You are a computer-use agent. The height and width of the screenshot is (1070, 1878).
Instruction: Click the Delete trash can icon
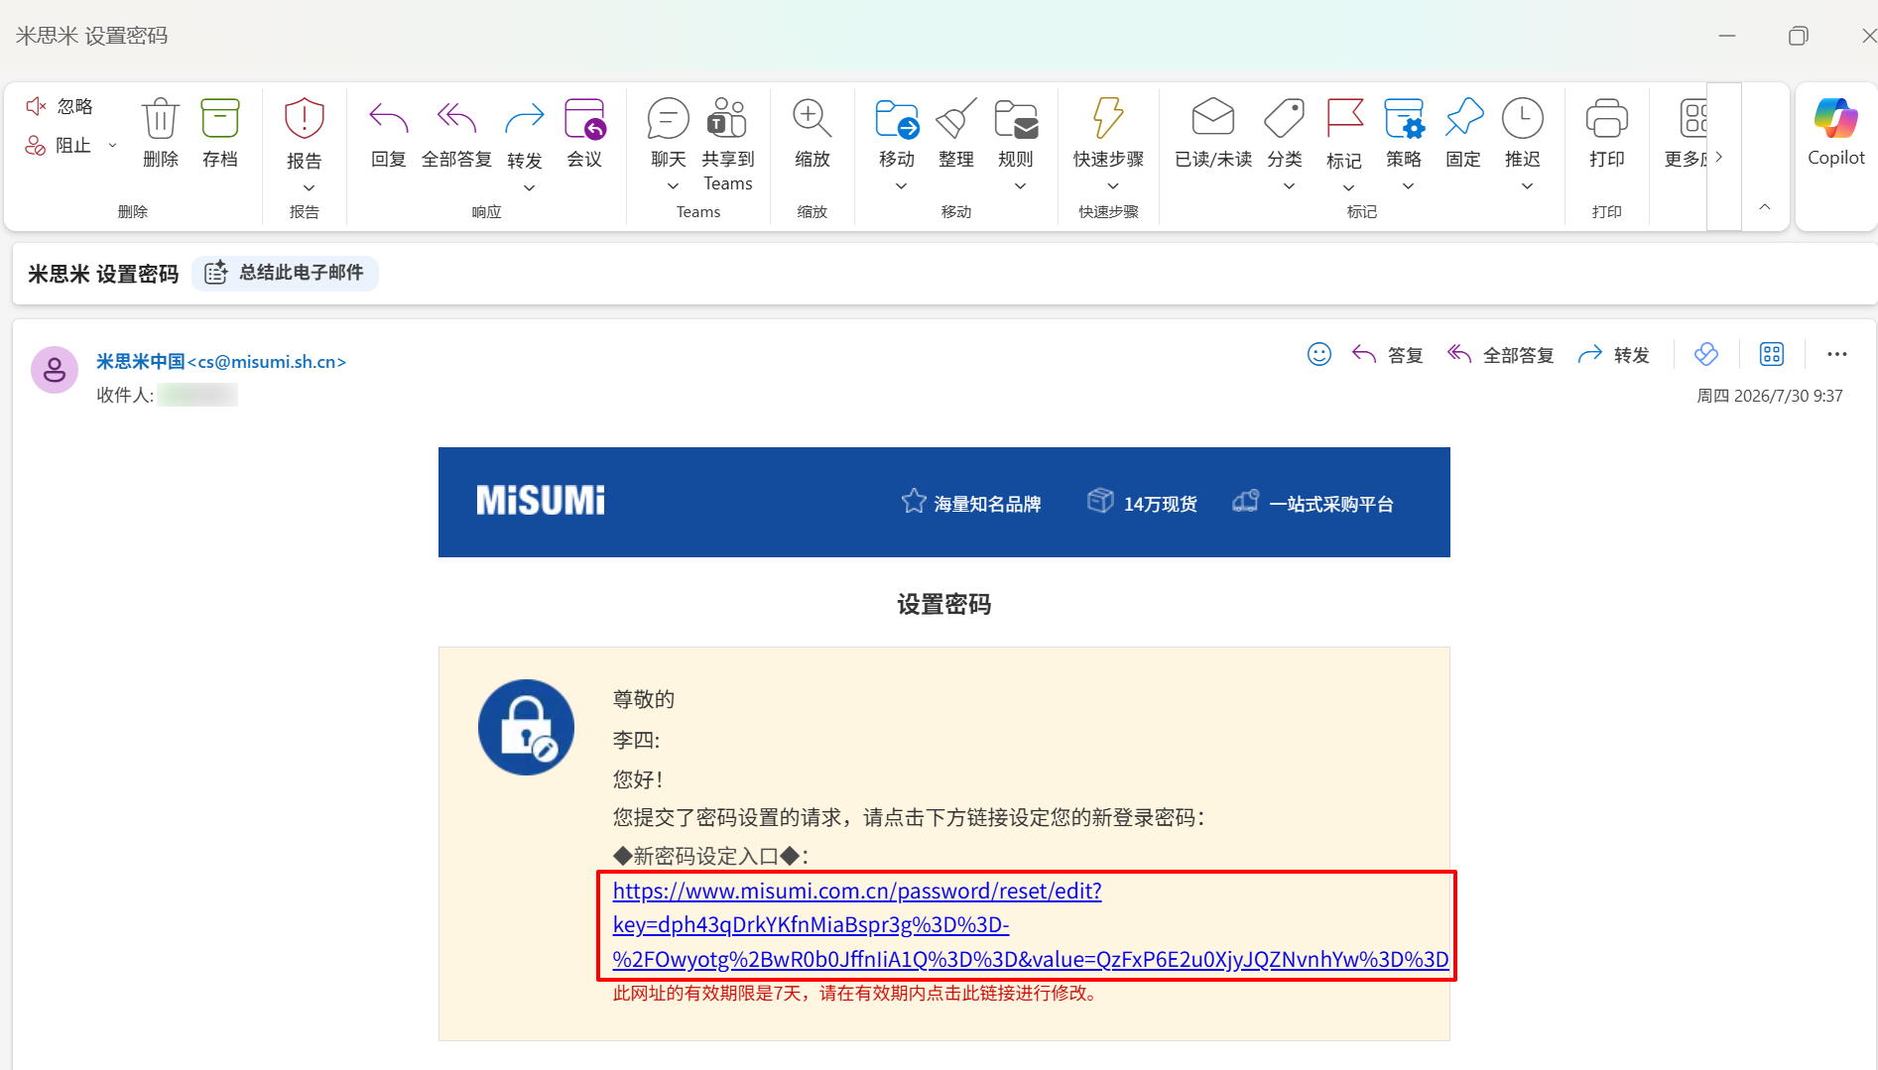160,119
